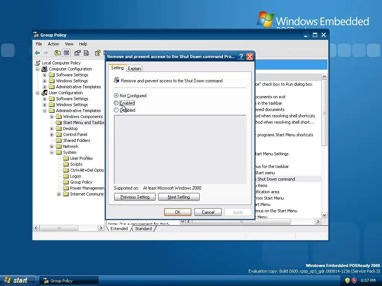Click the dialog's question-mark help button
Screen dimensions: 382x286
click(241, 57)
